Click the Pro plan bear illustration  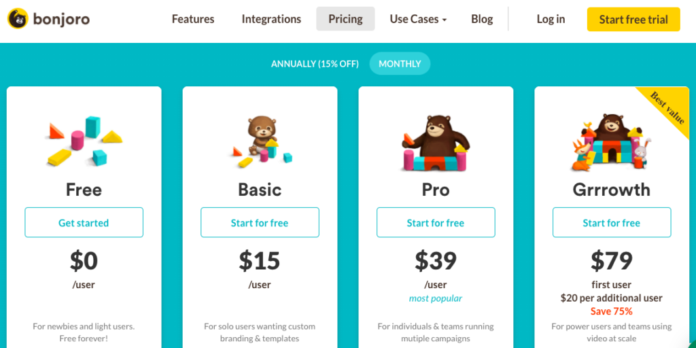(x=436, y=143)
